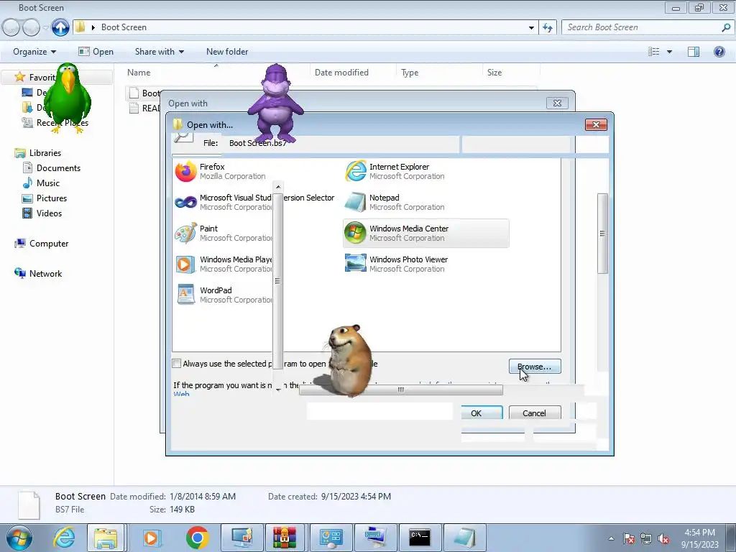Open the Control Panel taskbar icon
736x552 pixels.
point(331,538)
